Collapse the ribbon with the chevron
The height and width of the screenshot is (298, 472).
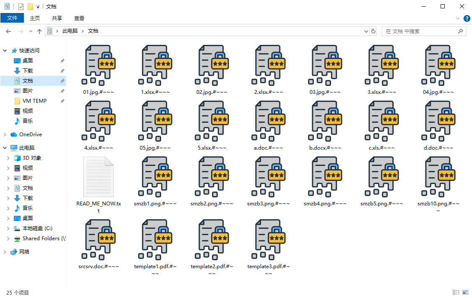pos(458,18)
